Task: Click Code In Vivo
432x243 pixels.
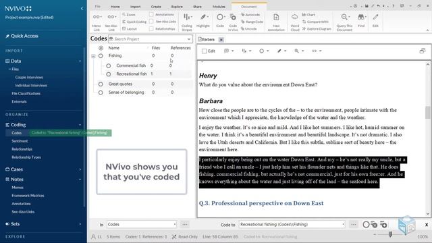Action: tap(233, 22)
